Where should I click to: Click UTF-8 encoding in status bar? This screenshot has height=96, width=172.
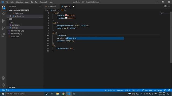coord(127,90)
